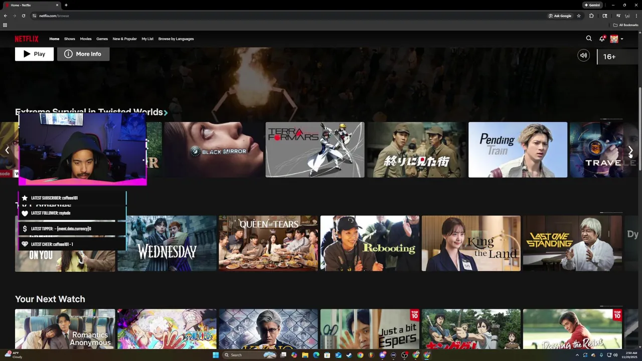The height and width of the screenshot is (361, 642).
Task: Close the Home - Netflix tab
Action: [57, 5]
